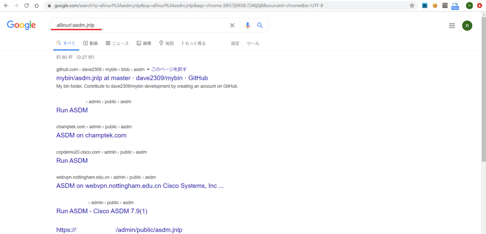The height and width of the screenshot is (234, 486).
Task: Open the ツール search tools
Action: pos(253,43)
